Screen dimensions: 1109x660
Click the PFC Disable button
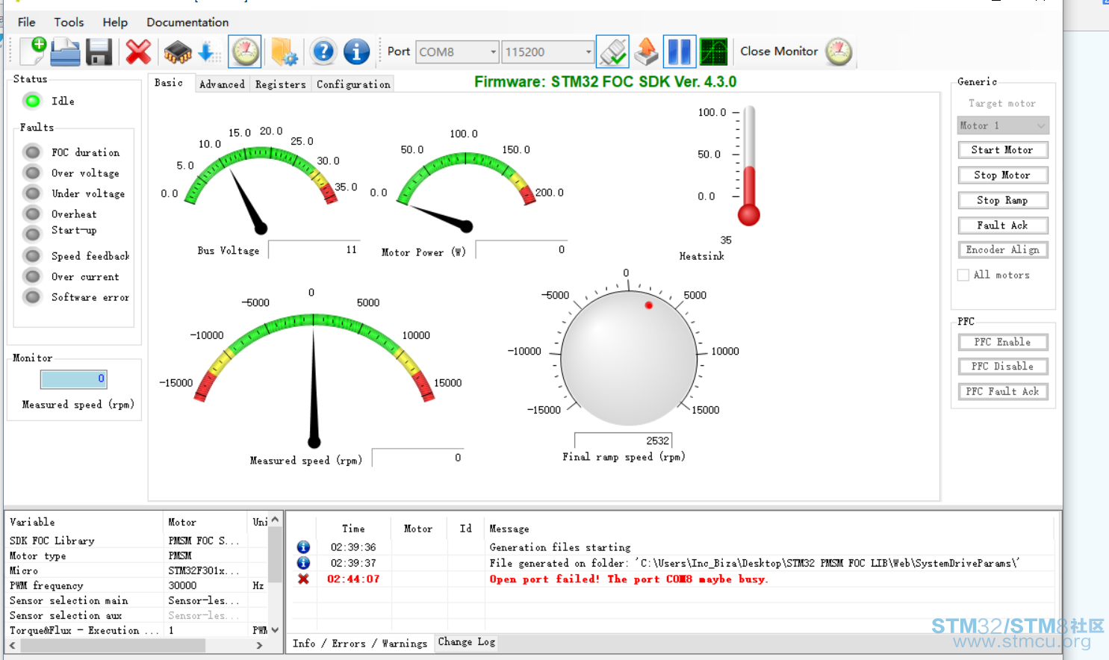[x=1003, y=367]
